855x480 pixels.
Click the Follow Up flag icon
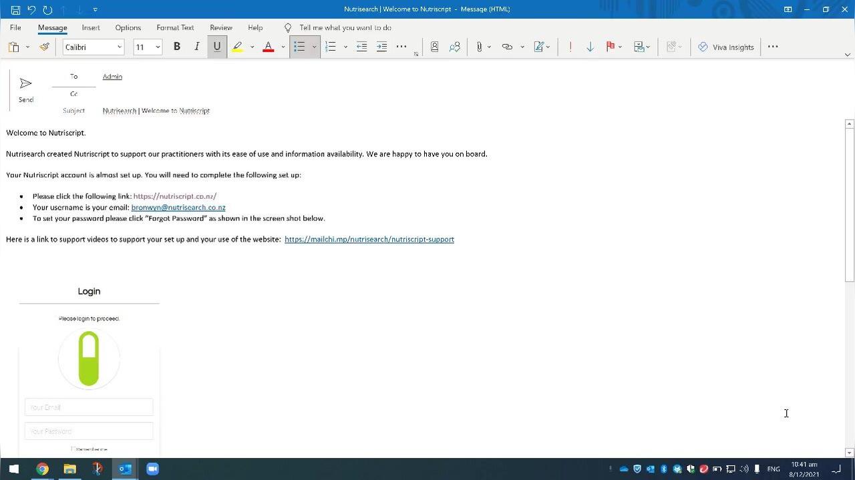pyautogui.click(x=610, y=47)
